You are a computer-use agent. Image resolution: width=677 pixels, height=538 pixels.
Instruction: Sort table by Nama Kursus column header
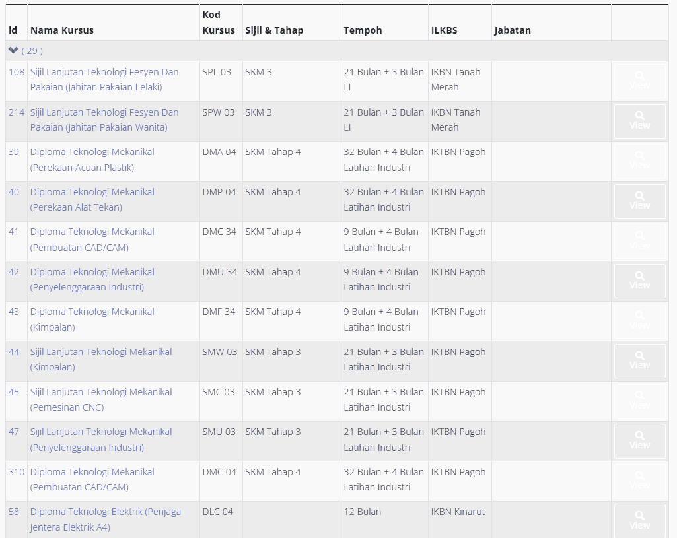(62, 30)
